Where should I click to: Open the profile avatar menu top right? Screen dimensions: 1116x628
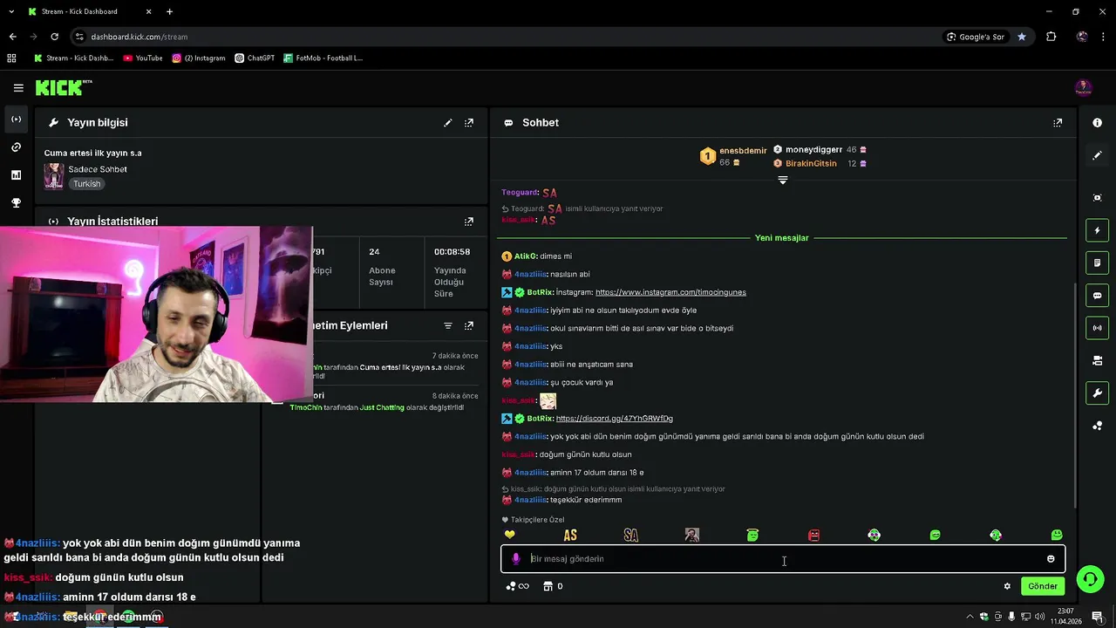tap(1083, 87)
